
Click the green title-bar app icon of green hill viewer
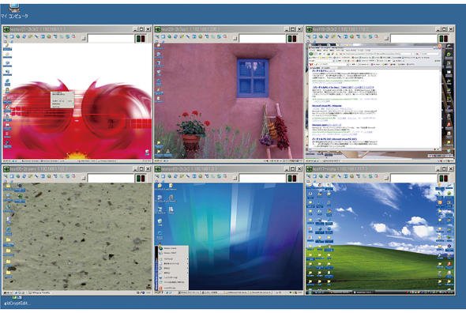310,168
